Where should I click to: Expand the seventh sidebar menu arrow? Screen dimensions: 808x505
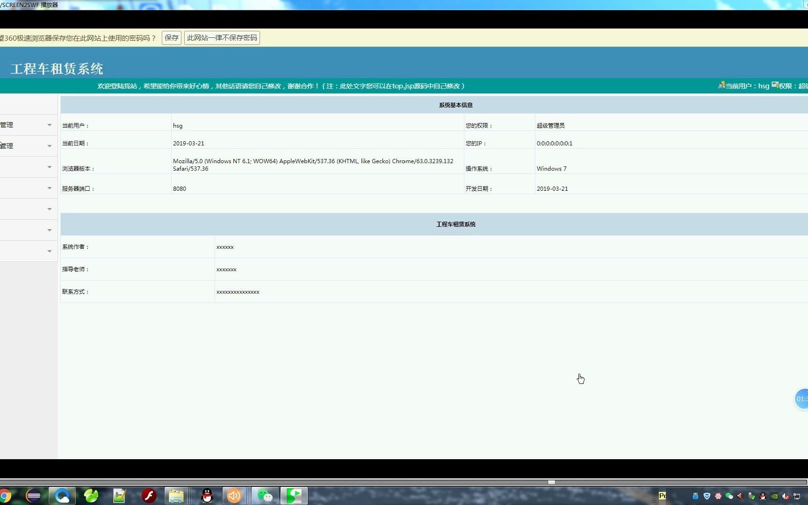[49, 251]
